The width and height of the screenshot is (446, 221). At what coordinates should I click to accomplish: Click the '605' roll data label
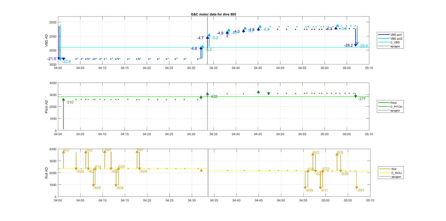tap(340, 153)
